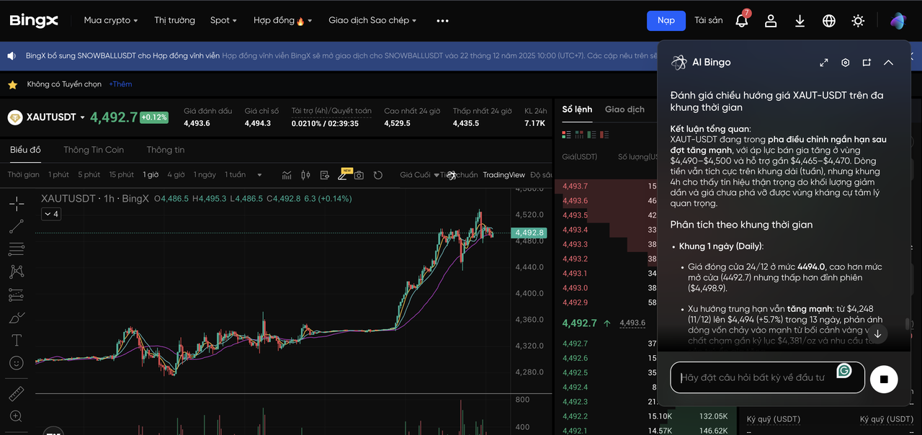Select the text tool in drawing sidebar
The height and width of the screenshot is (435, 922).
point(17,340)
